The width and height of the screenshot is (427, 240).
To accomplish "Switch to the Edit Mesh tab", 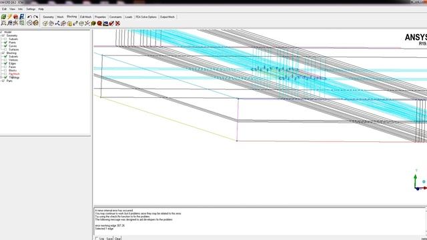I will pyautogui.click(x=86, y=17).
